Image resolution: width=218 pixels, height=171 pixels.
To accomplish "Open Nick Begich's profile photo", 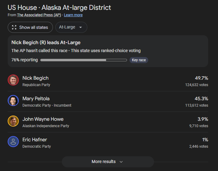I will click(13, 80).
